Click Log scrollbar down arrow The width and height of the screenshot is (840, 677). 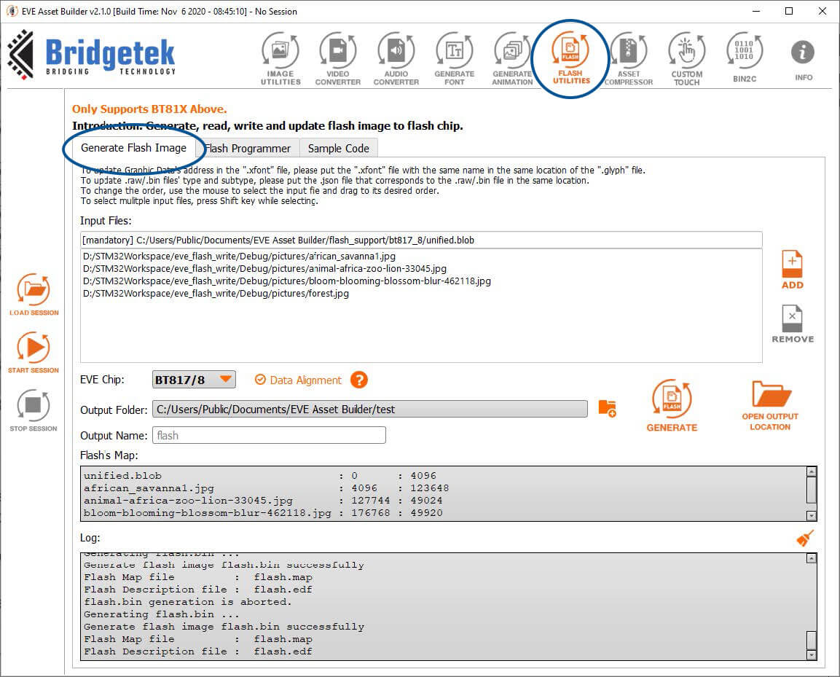pos(812,655)
